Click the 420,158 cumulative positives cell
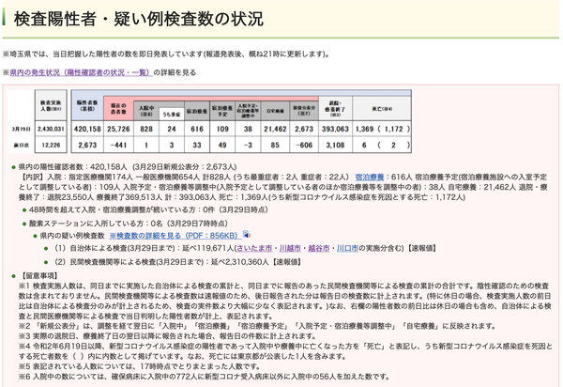This screenshot has height=387, width=563. click(x=87, y=129)
